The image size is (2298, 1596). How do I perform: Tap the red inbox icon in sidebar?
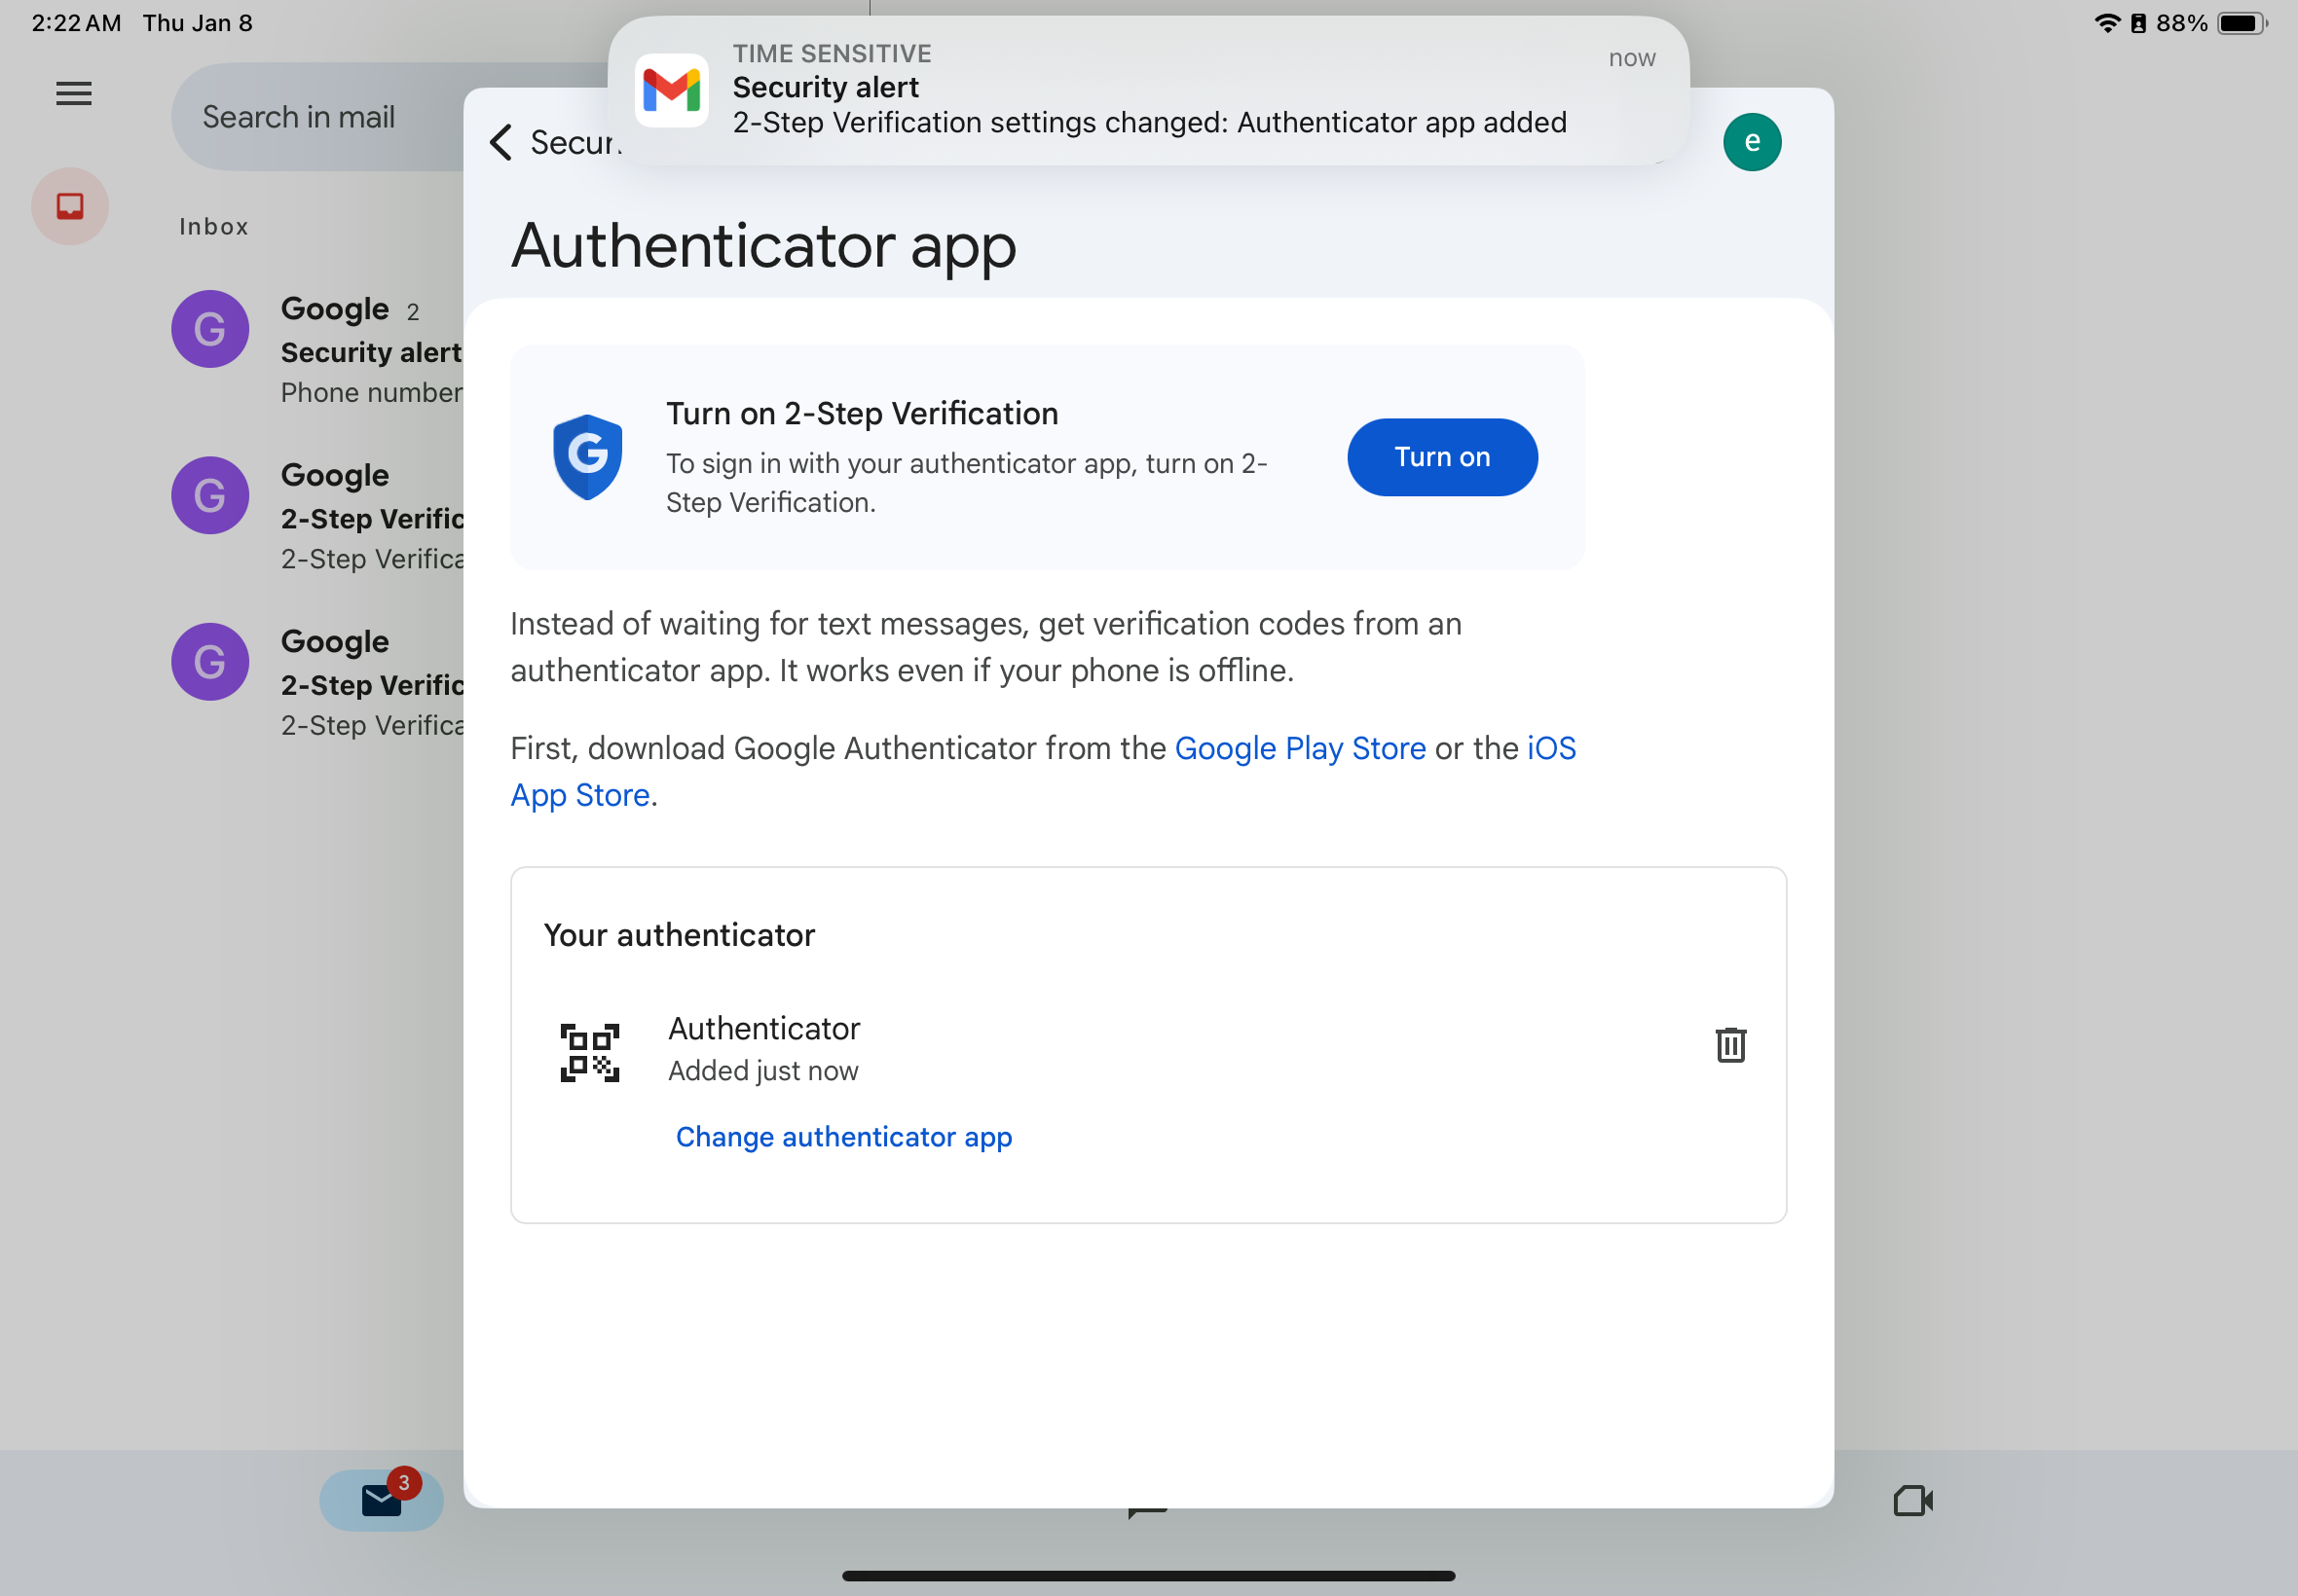coord(70,206)
